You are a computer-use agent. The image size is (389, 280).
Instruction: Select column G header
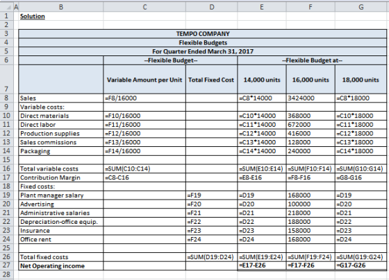[361, 7]
